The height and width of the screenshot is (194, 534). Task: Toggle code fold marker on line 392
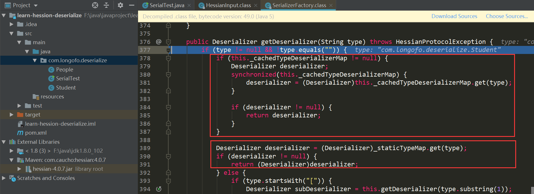pos(168,173)
